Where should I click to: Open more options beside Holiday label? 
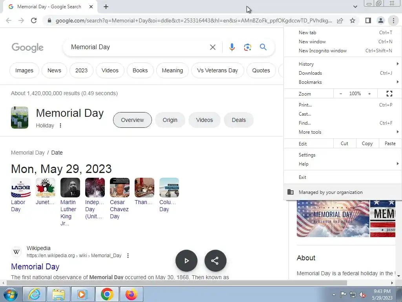coord(60,125)
